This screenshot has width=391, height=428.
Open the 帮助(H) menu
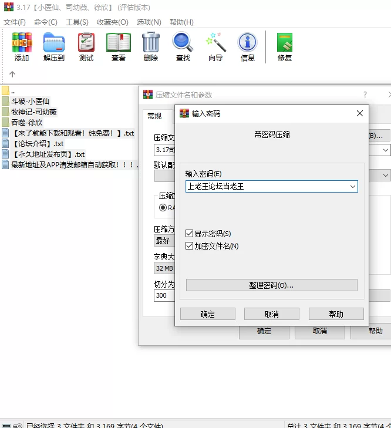pyautogui.click(x=181, y=22)
